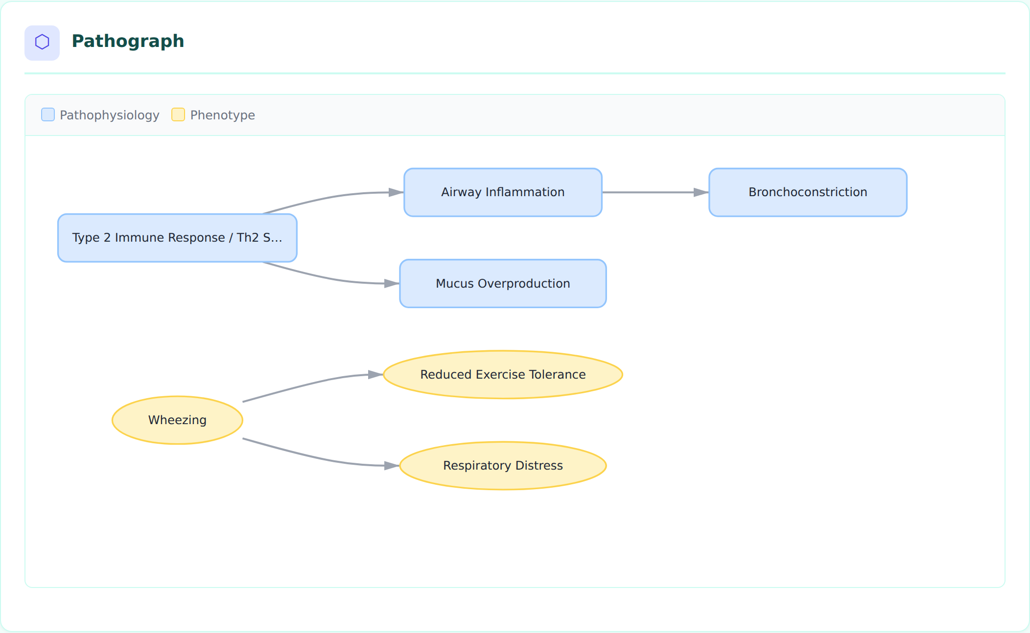Select the Respiratory Distress node
1030x633 pixels.
point(503,466)
